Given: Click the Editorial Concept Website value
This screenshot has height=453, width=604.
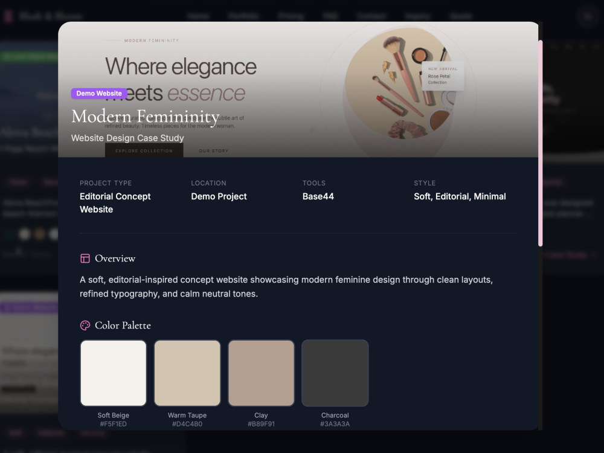Looking at the screenshot, I should click(x=115, y=203).
